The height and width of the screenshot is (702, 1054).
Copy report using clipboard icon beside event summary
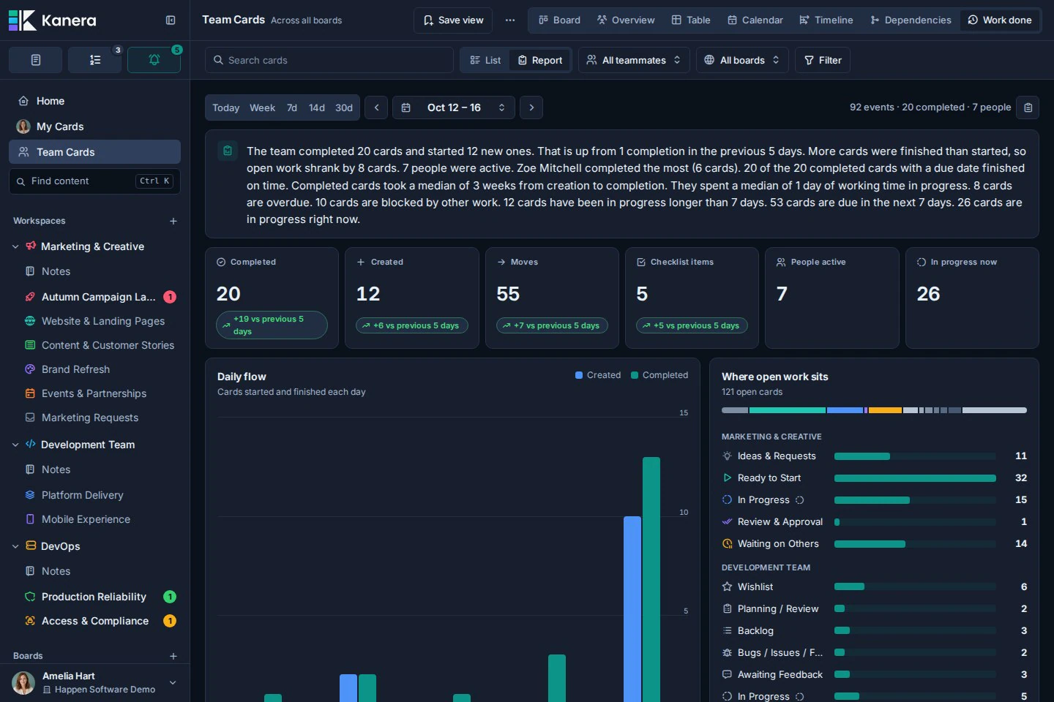tap(1028, 107)
